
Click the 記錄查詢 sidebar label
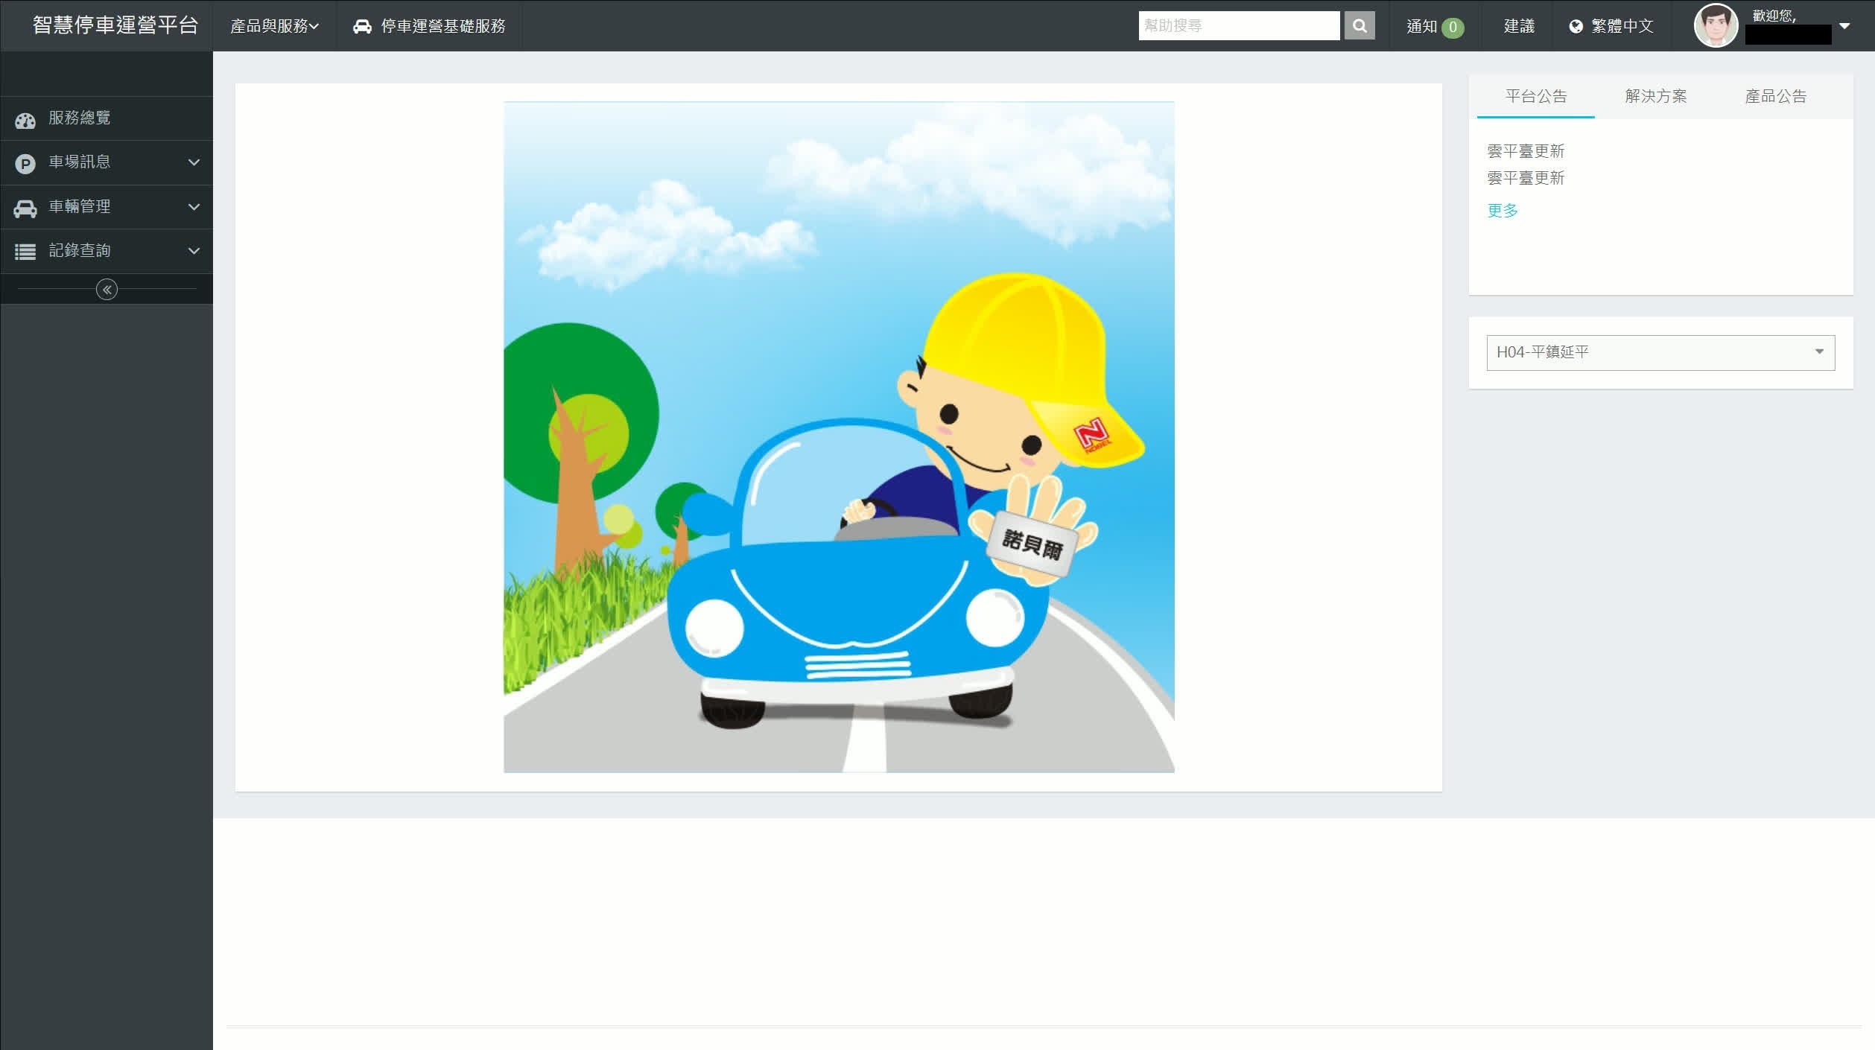(80, 251)
